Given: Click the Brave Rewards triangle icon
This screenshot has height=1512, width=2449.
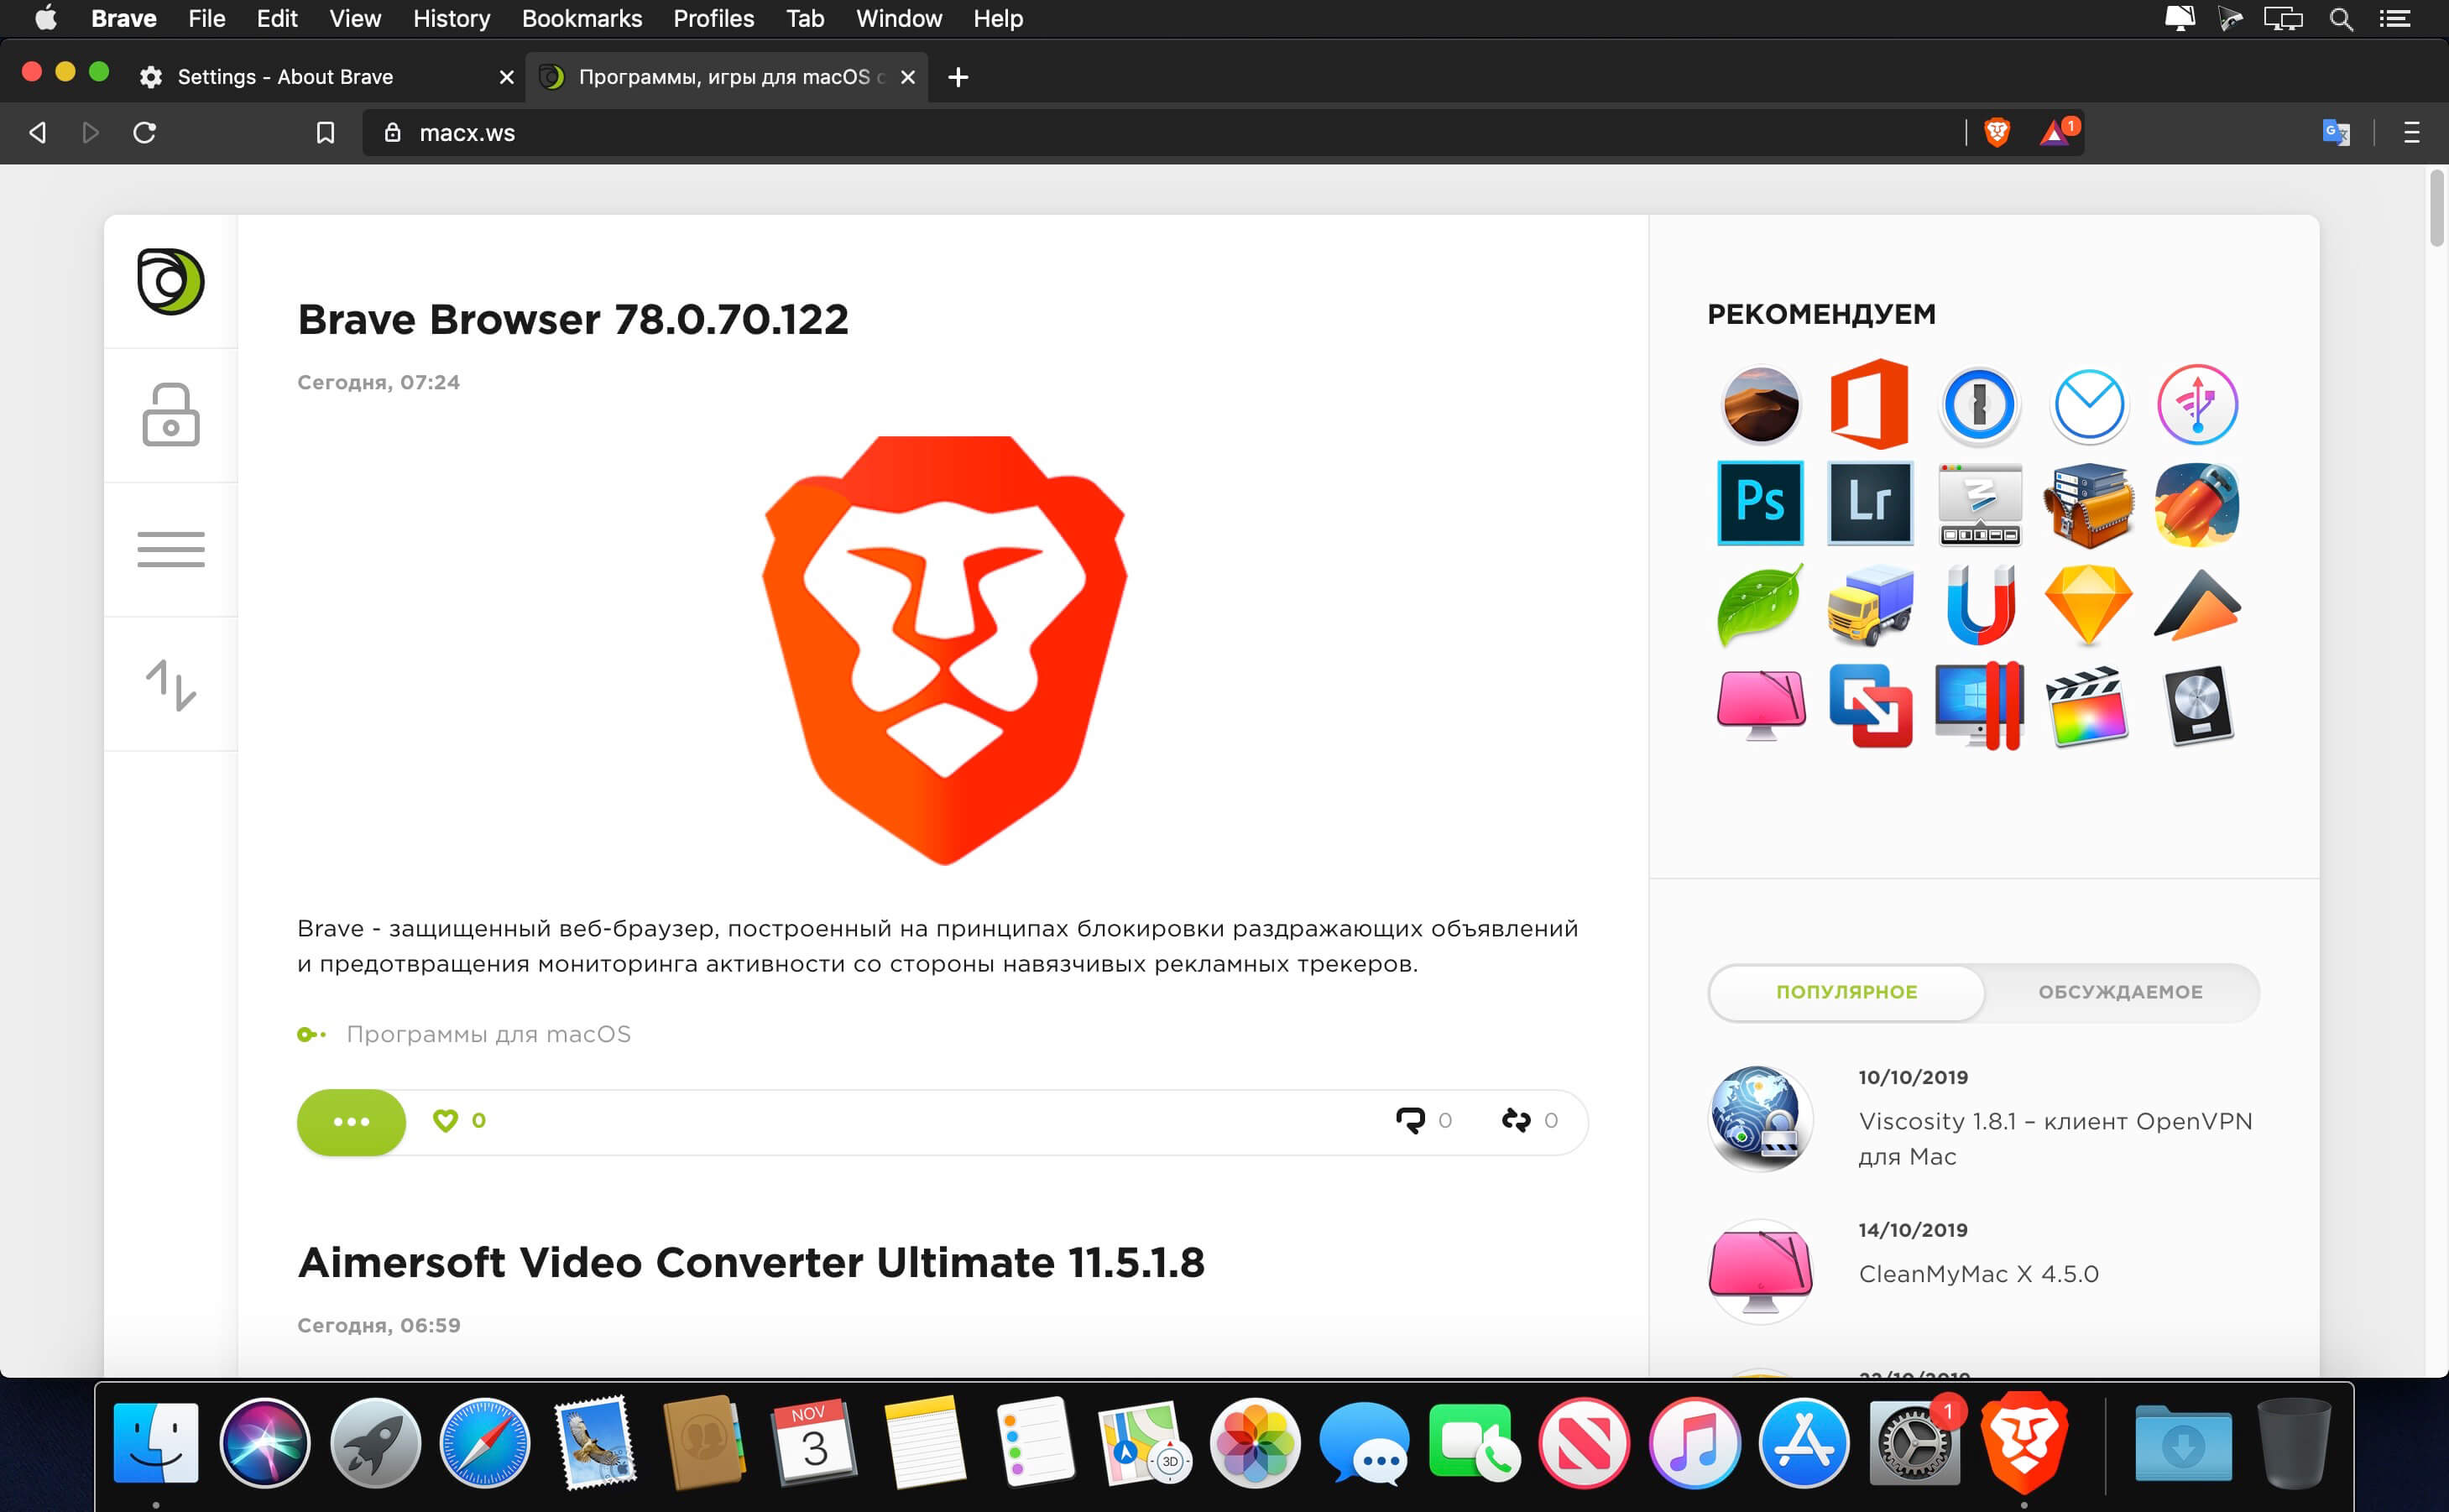Looking at the screenshot, I should click(2056, 132).
